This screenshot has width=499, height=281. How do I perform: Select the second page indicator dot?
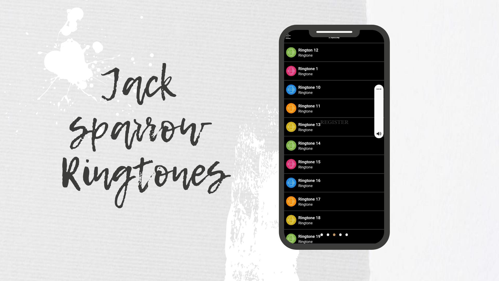328,235
